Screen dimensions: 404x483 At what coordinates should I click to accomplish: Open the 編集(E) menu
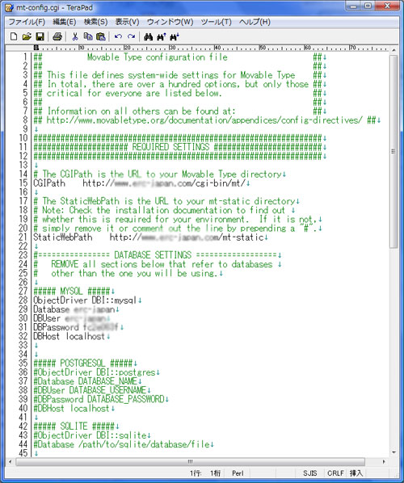click(65, 22)
